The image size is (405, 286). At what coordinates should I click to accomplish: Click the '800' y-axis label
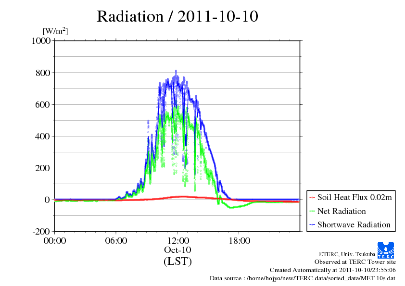click(43, 73)
